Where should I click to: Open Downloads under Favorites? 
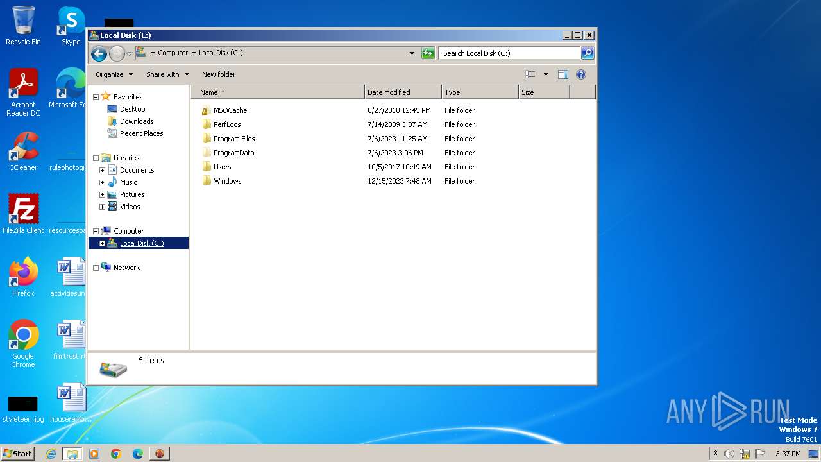point(137,121)
